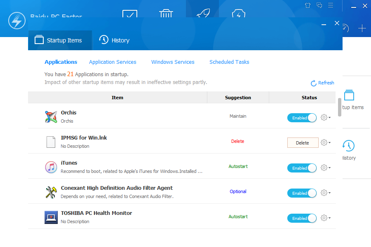The width and height of the screenshot is (371, 247).
Task: Open gear dropdown for Conexant Audio Filter Agent
Action: [x=326, y=193]
